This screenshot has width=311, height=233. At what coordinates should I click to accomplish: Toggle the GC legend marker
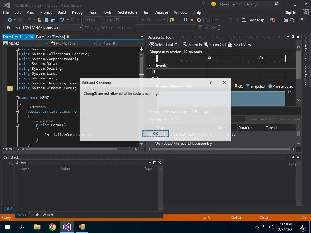coord(236,86)
